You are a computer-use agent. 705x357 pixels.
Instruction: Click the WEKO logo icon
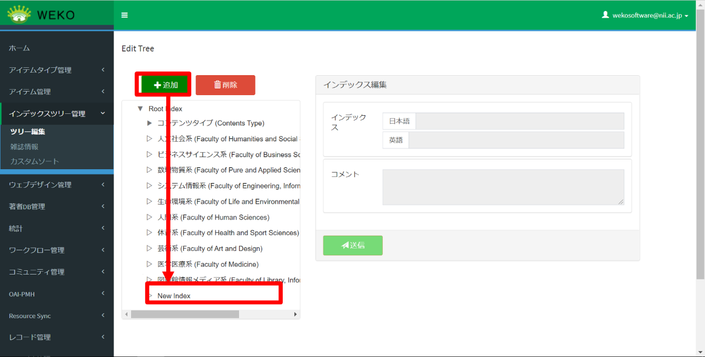19,15
